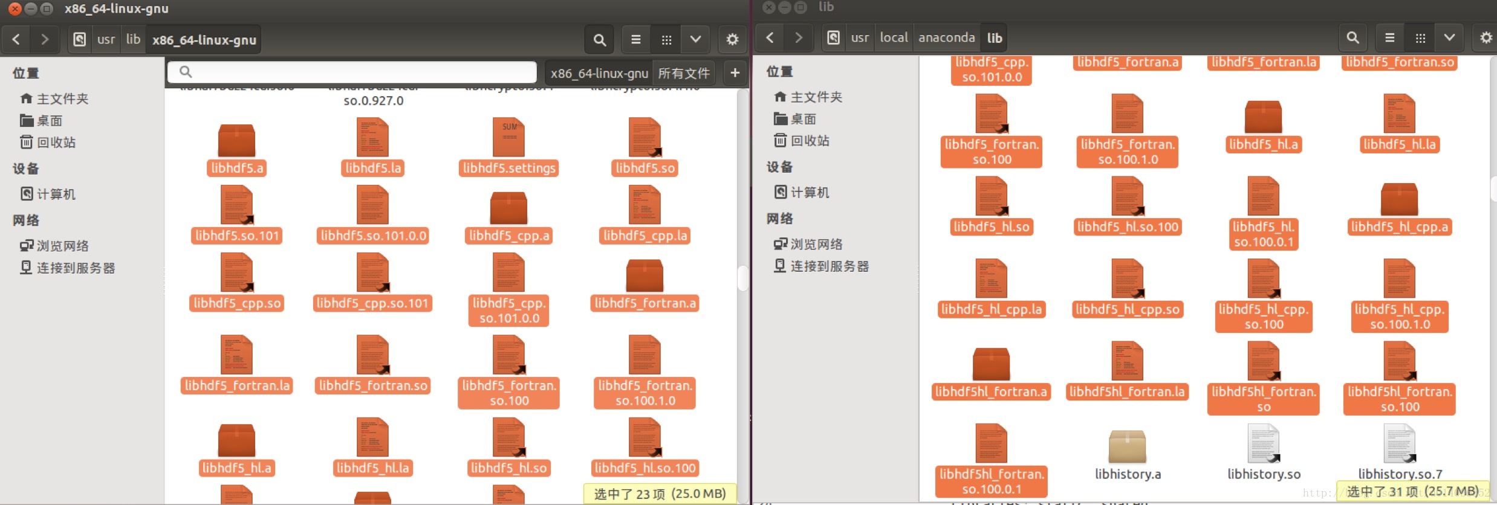Click 'local' breadcrumb in right window
Screen dimensions: 1497x505
coord(894,37)
